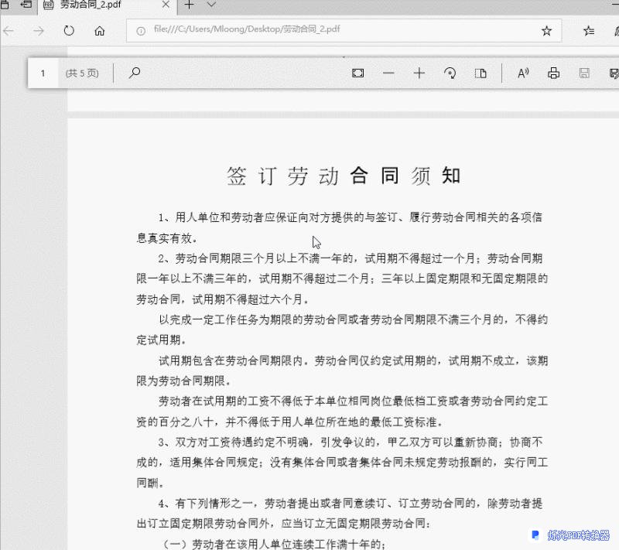Image resolution: width=619 pixels, height=550 pixels.
Task: Go forward to the next page
Action: pyautogui.click(x=39, y=31)
